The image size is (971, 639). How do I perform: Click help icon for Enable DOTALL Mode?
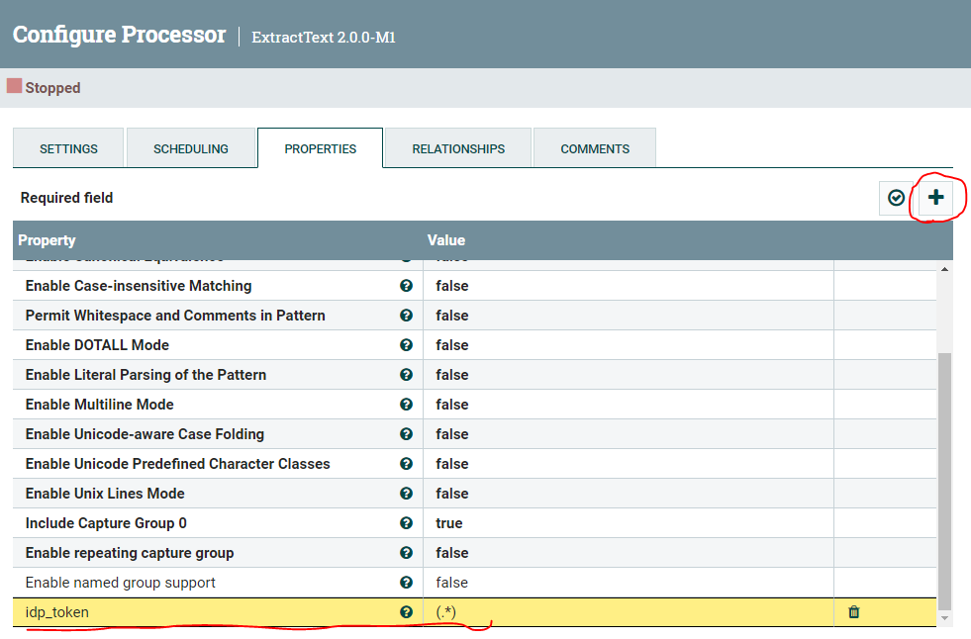[x=406, y=345]
